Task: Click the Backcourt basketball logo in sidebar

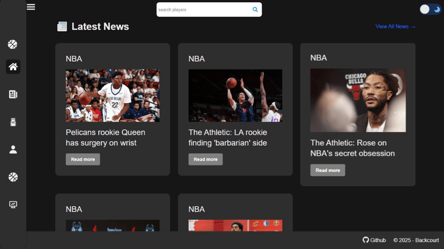Action: 12,44
